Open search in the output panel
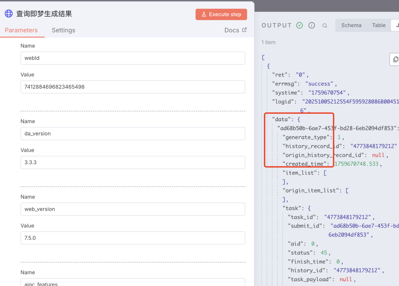The image size is (399, 286). coord(325,25)
